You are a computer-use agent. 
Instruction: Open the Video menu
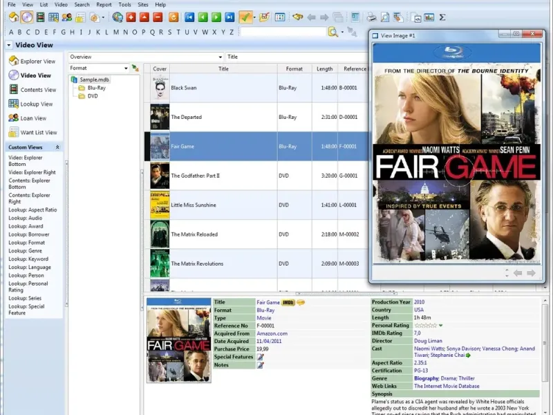(x=61, y=5)
